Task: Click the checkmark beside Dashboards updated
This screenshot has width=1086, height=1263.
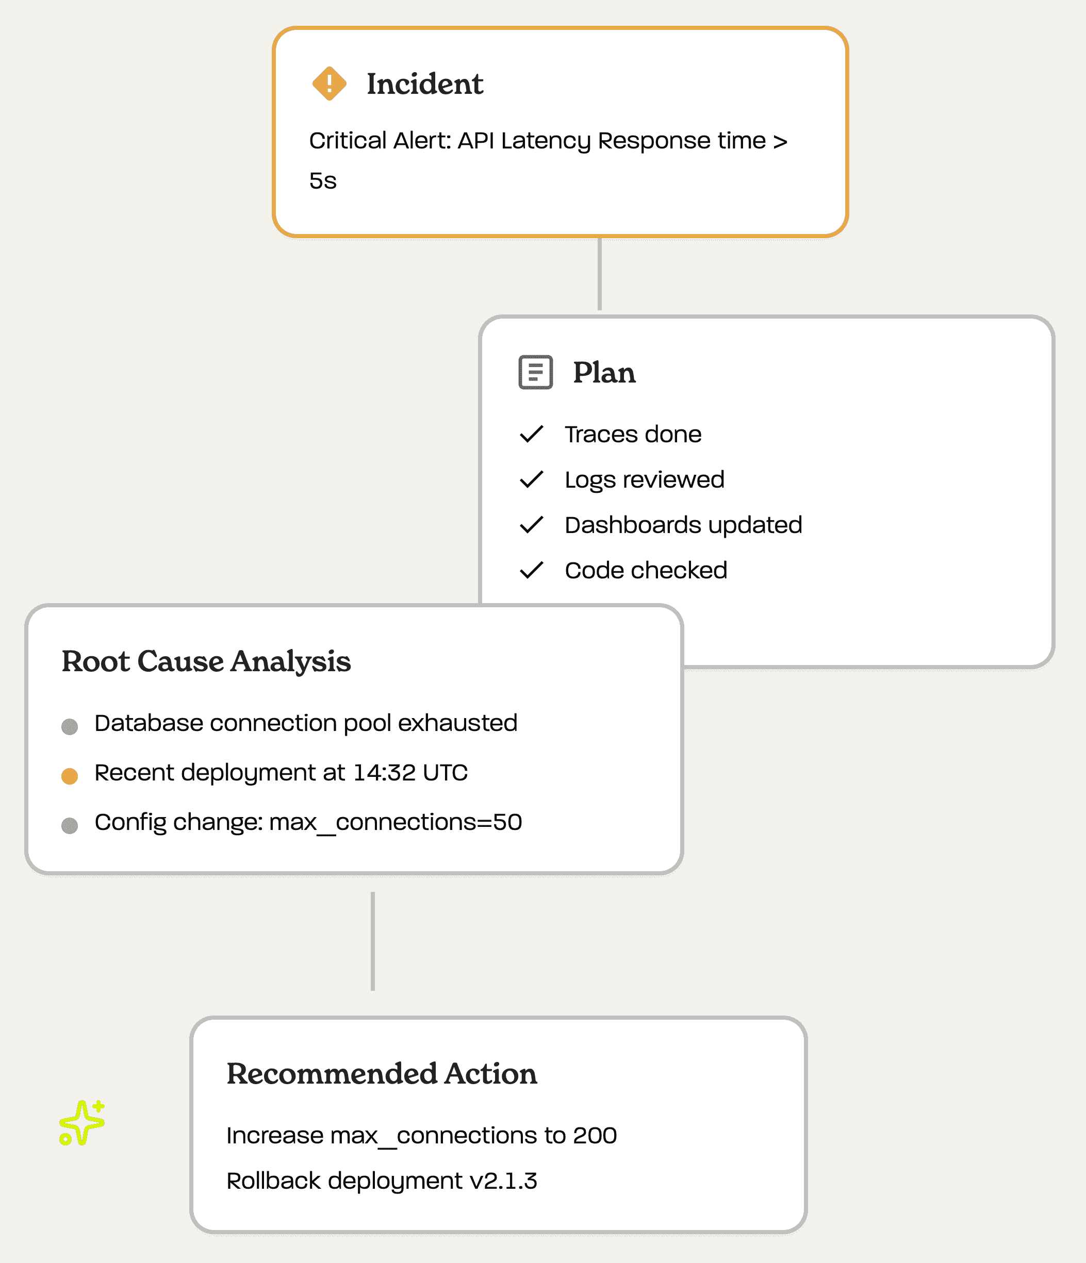Action: tap(531, 525)
